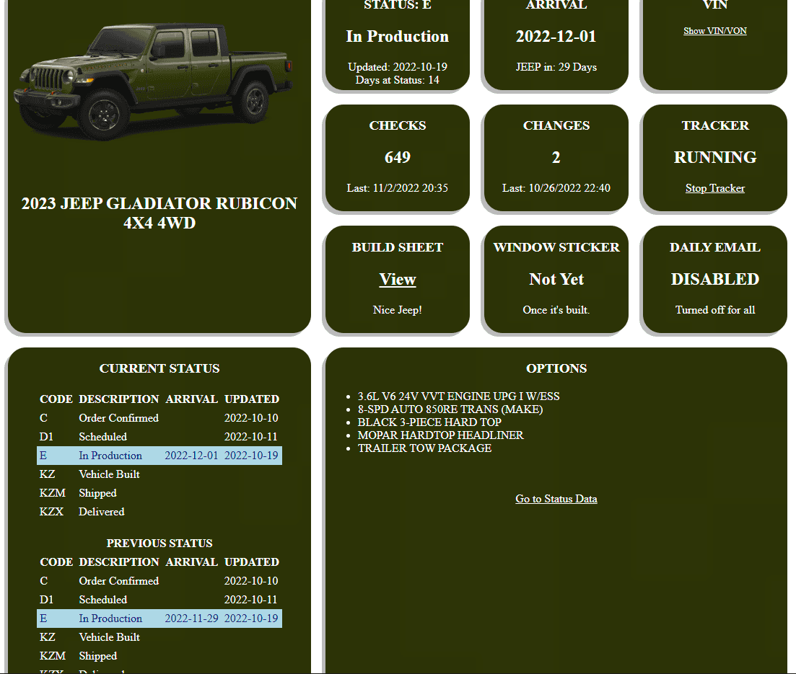Click the CURRENT STATUS heading
Image resolution: width=796 pixels, height=674 pixels.
[159, 368]
